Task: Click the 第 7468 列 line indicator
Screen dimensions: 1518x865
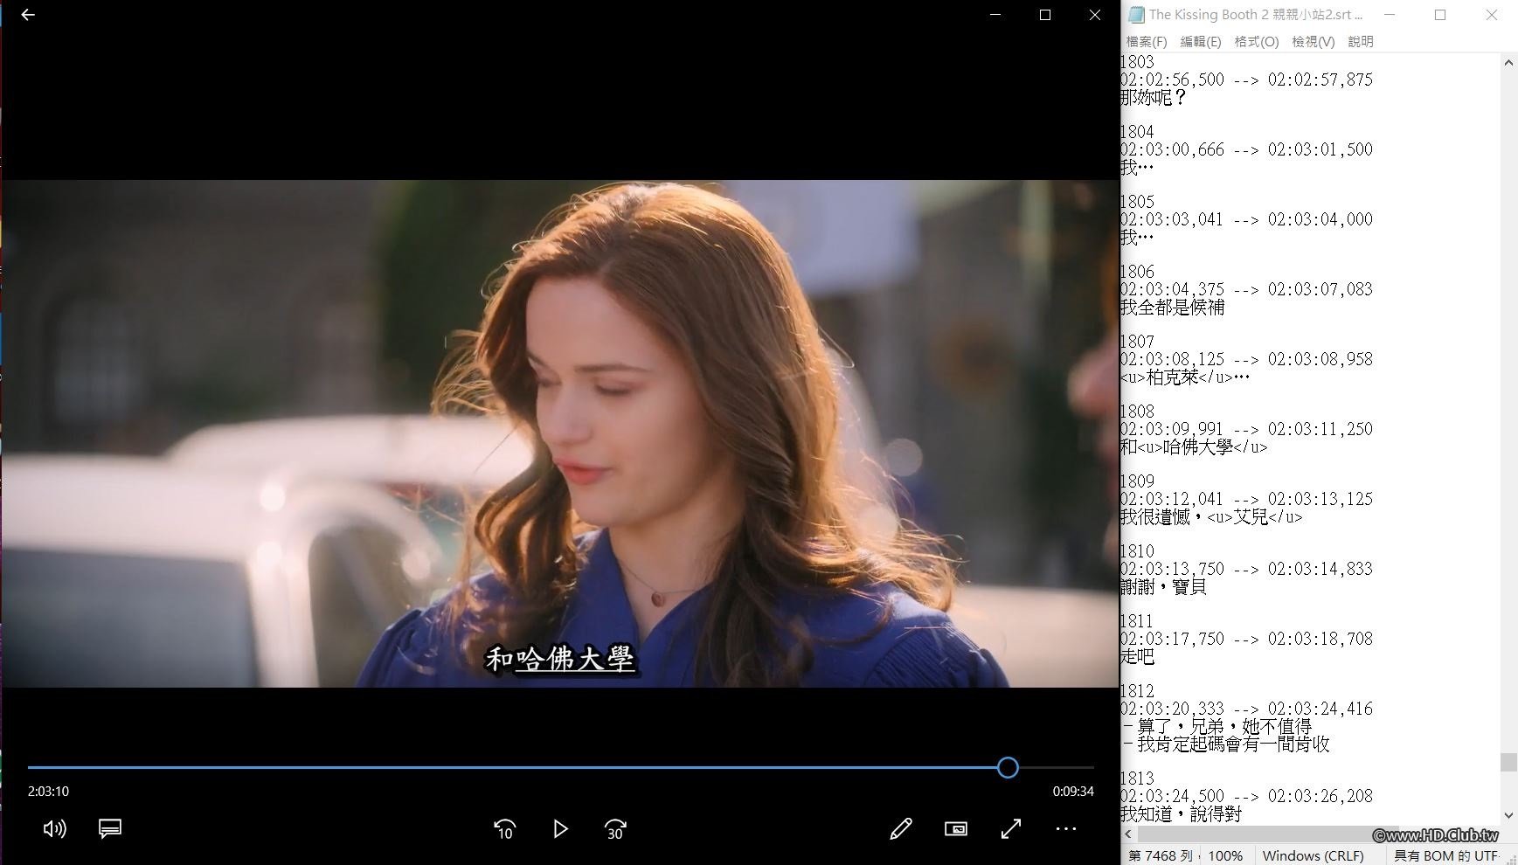Action: 1161,855
